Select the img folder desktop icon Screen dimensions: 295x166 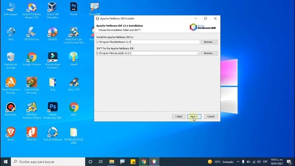pyautogui.click(x=53, y=84)
